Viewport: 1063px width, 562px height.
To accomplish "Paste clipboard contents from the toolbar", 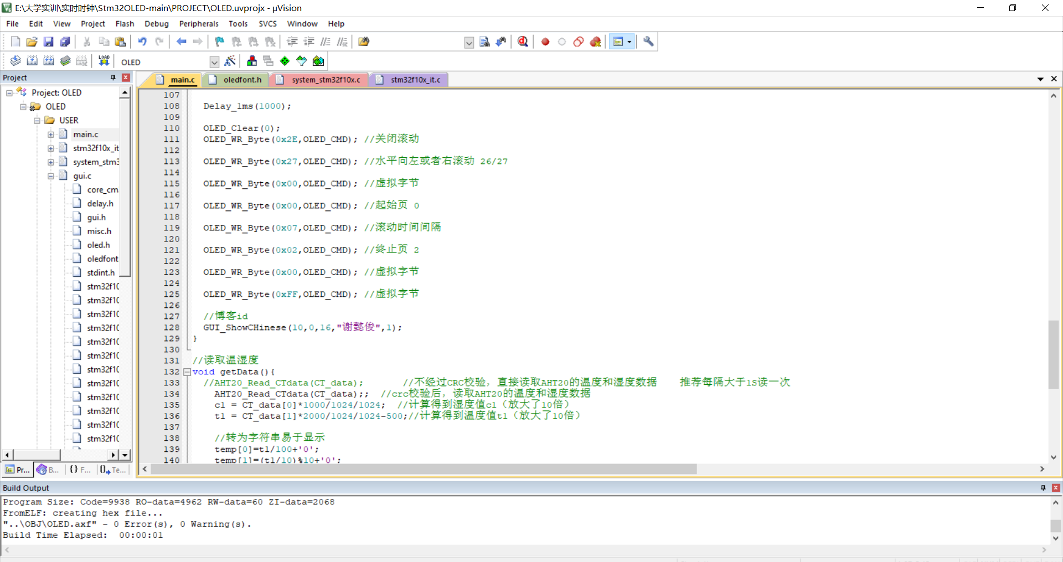I will coord(120,42).
